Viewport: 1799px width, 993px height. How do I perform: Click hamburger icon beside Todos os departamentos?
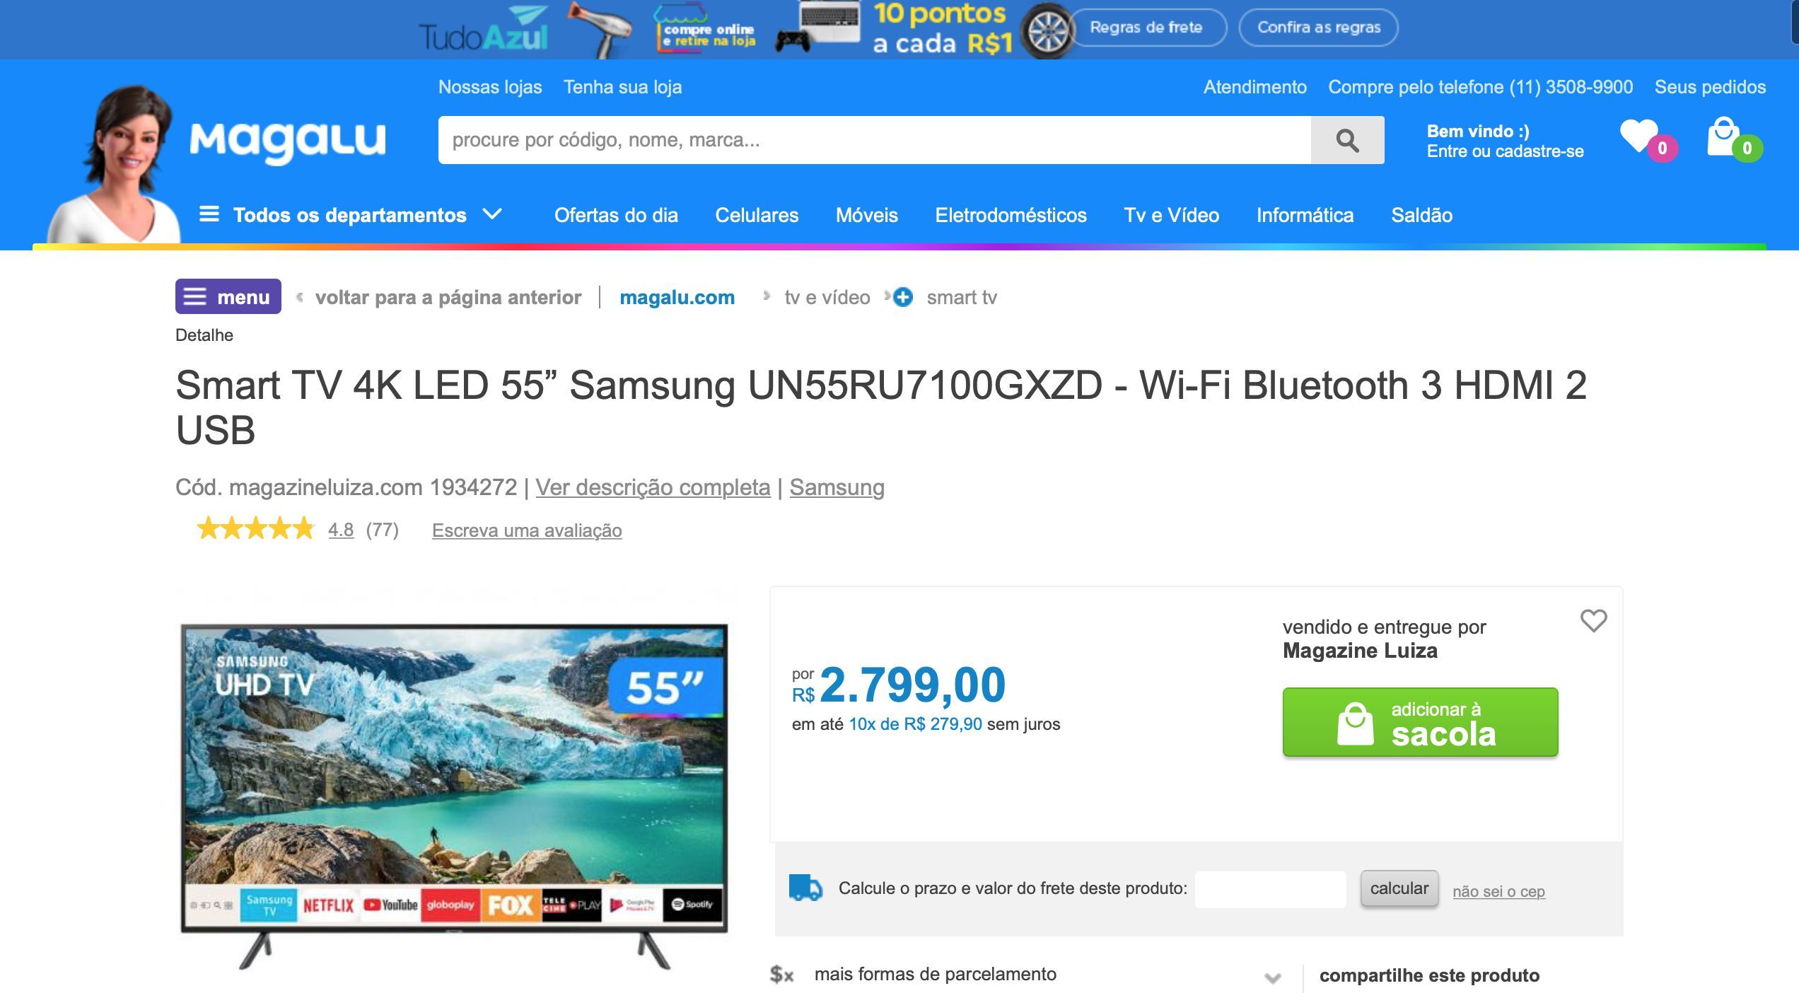[x=209, y=214]
